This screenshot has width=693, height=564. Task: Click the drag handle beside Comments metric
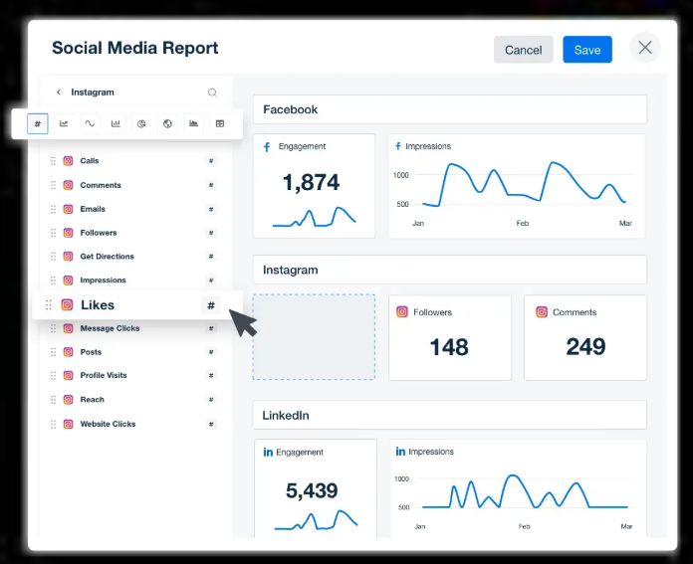(53, 185)
